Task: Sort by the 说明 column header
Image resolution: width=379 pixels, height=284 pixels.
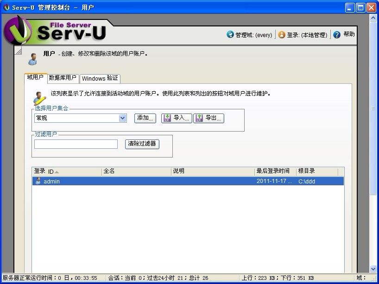Action: tap(213, 171)
